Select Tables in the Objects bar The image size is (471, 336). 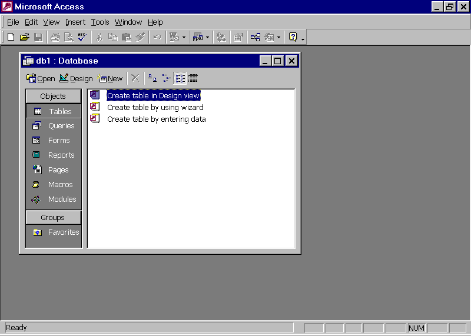coord(54,111)
